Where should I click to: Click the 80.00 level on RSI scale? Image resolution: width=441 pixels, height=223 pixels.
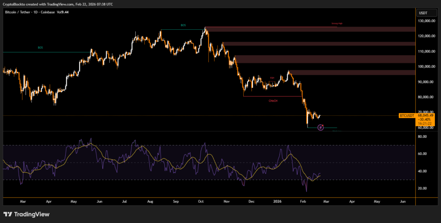coord(422,136)
